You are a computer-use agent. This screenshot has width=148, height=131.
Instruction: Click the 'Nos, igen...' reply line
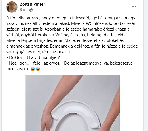point(69,63)
